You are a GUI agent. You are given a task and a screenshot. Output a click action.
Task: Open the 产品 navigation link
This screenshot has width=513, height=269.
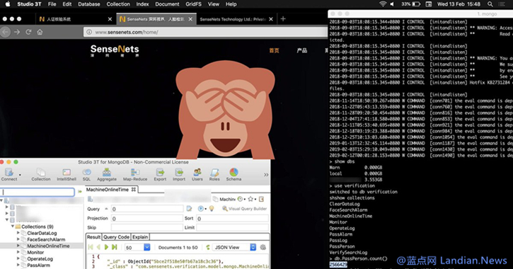pos(301,50)
